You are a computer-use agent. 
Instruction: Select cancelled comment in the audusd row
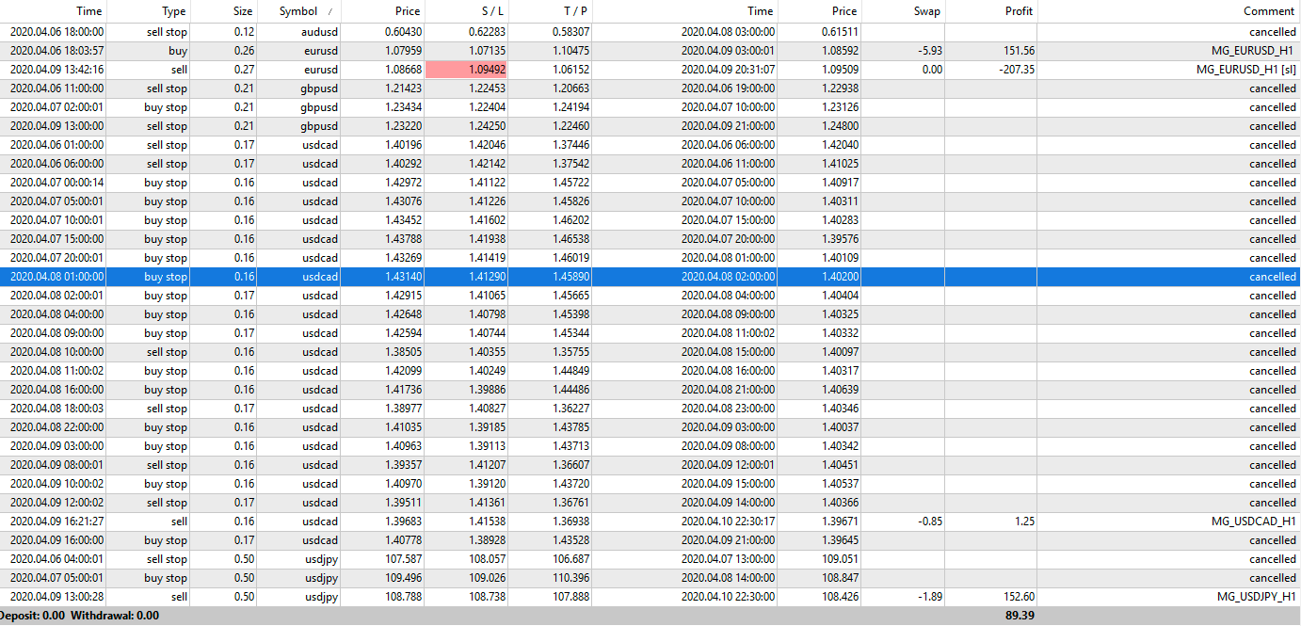click(x=1273, y=32)
